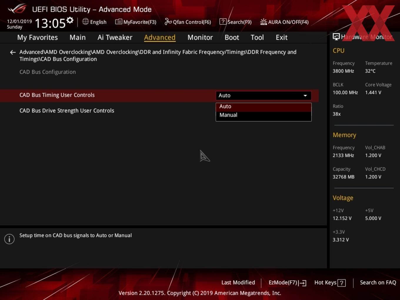Go back using the left arrow icon

pyautogui.click(x=13, y=52)
